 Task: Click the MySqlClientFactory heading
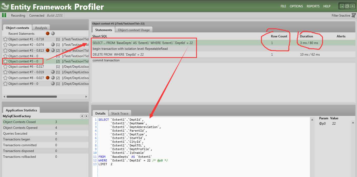coord(17,116)
